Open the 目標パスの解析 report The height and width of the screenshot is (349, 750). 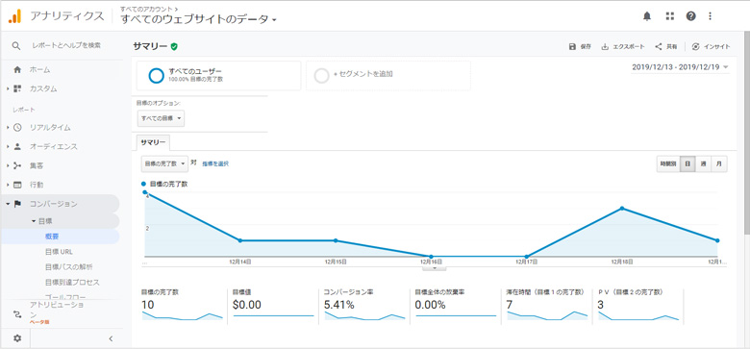pyautogui.click(x=69, y=266)
